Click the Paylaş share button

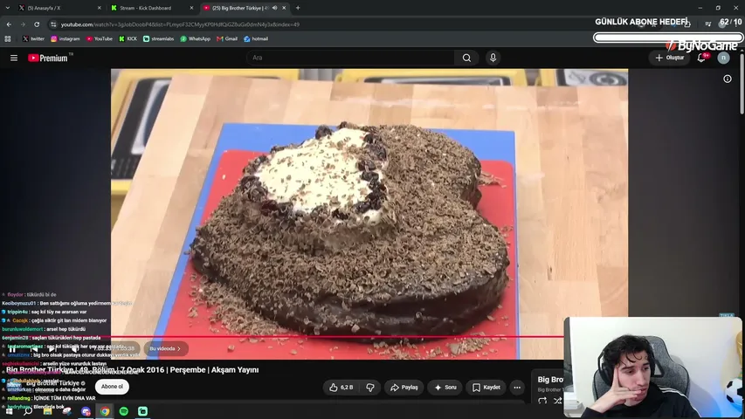pyautogui.click(x=404, y=388)
